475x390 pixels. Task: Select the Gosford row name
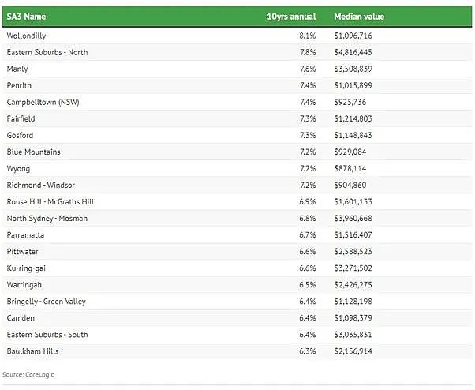pos(20,136)
